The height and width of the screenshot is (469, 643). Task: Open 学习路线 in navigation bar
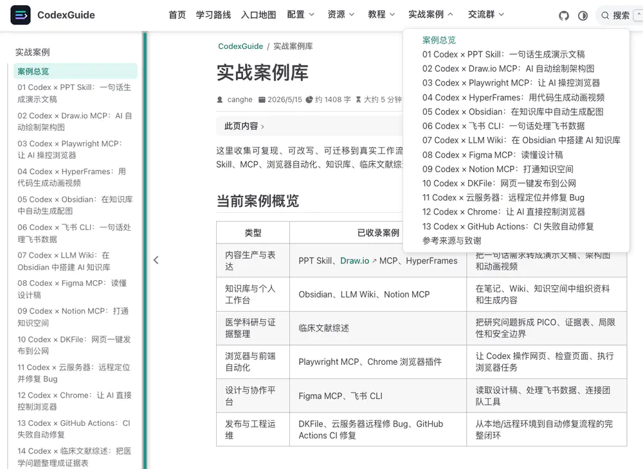[213, 15]
